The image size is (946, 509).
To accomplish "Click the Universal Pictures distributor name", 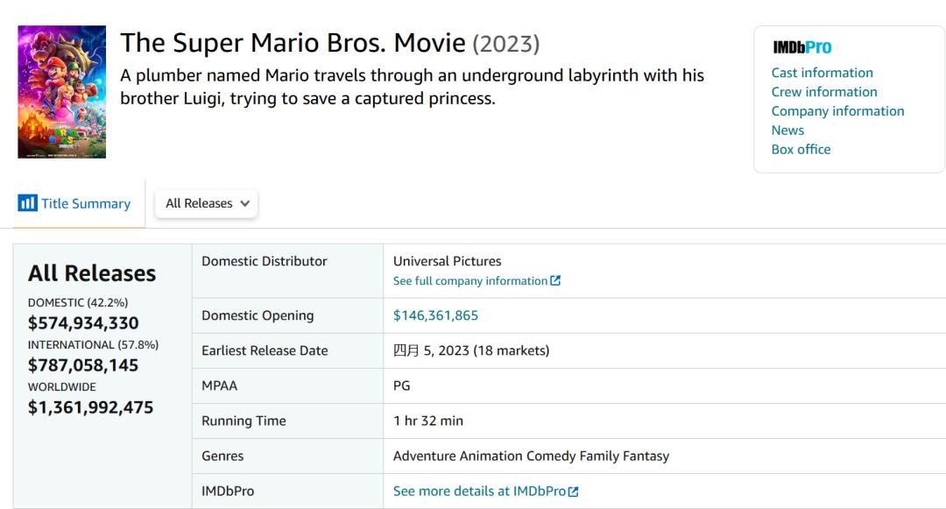I will (x=447, y=261).
